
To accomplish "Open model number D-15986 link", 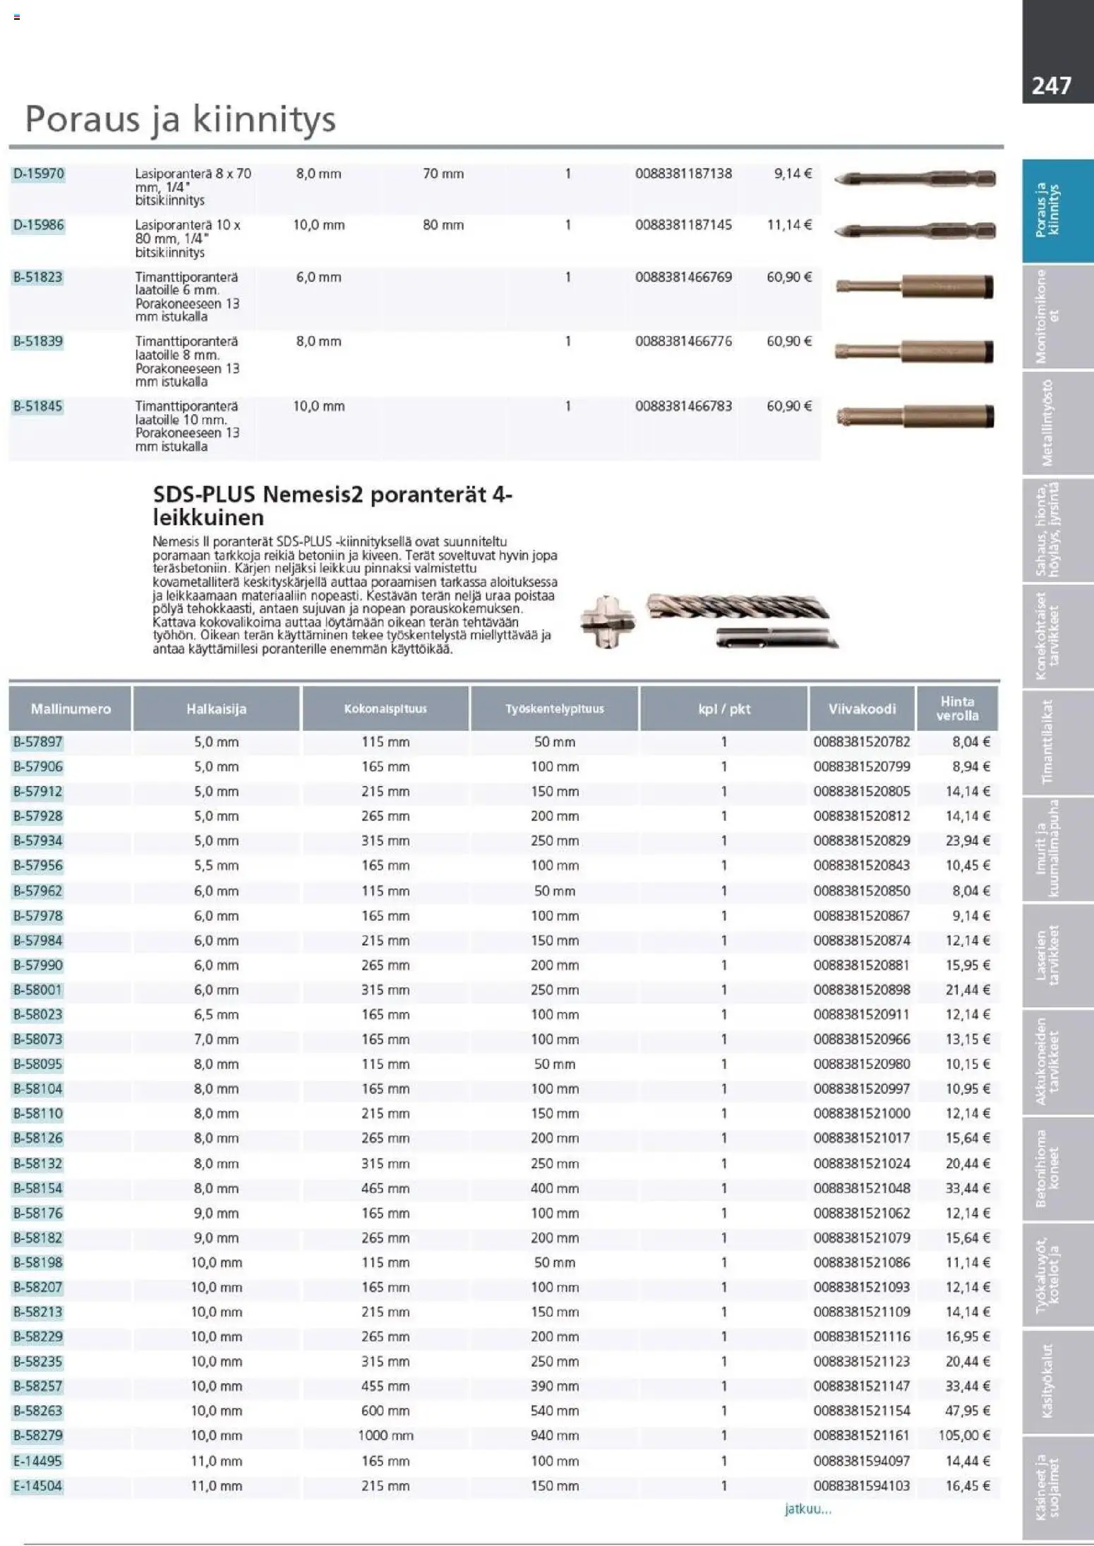I will [39, 225].
